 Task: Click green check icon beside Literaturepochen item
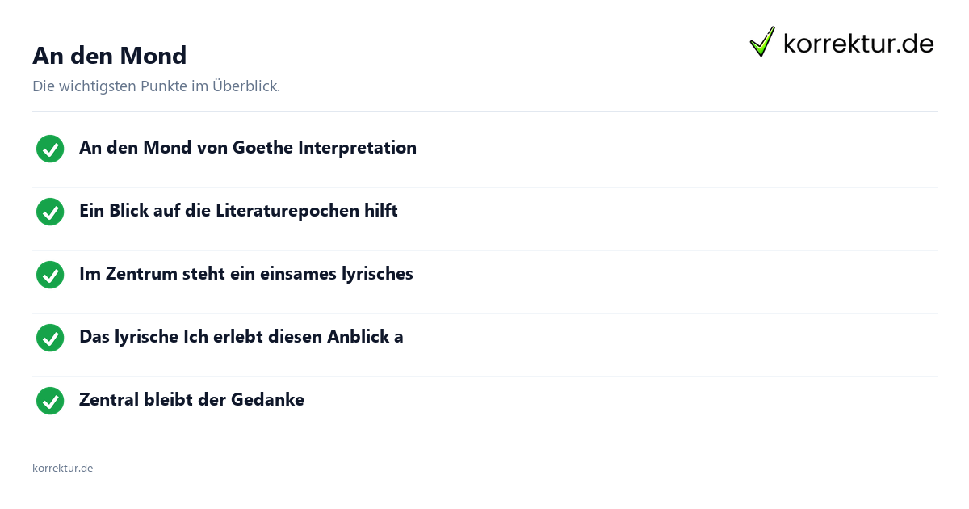pos(50,212)
